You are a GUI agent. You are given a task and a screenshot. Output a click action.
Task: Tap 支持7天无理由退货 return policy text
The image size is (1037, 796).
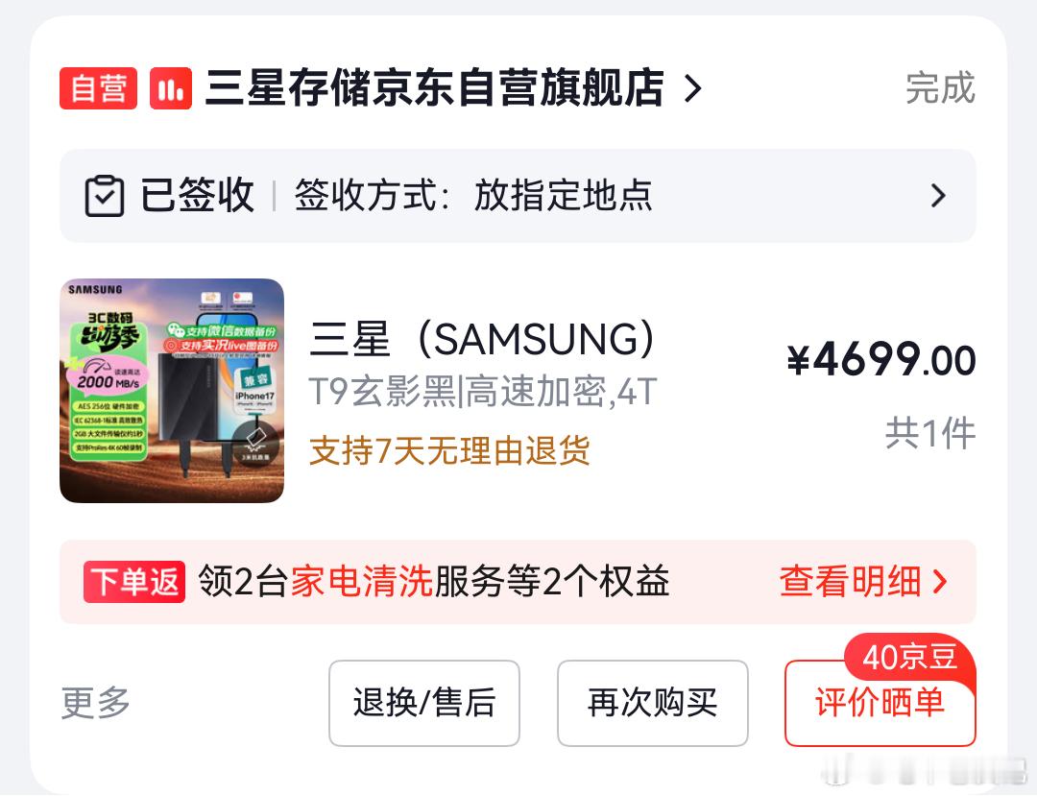click(x=449, y=451)
